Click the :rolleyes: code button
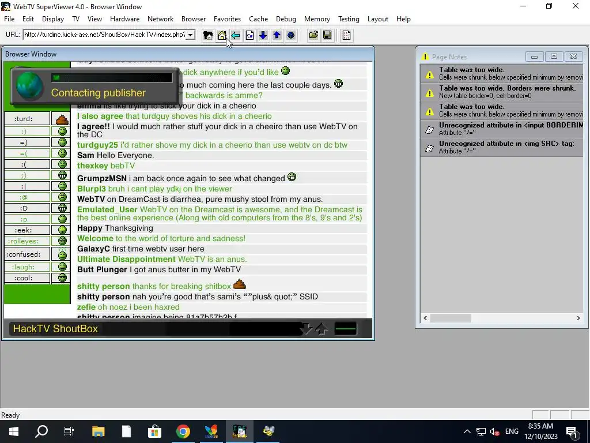Screen dimensions: 590x443 point(27,241)
